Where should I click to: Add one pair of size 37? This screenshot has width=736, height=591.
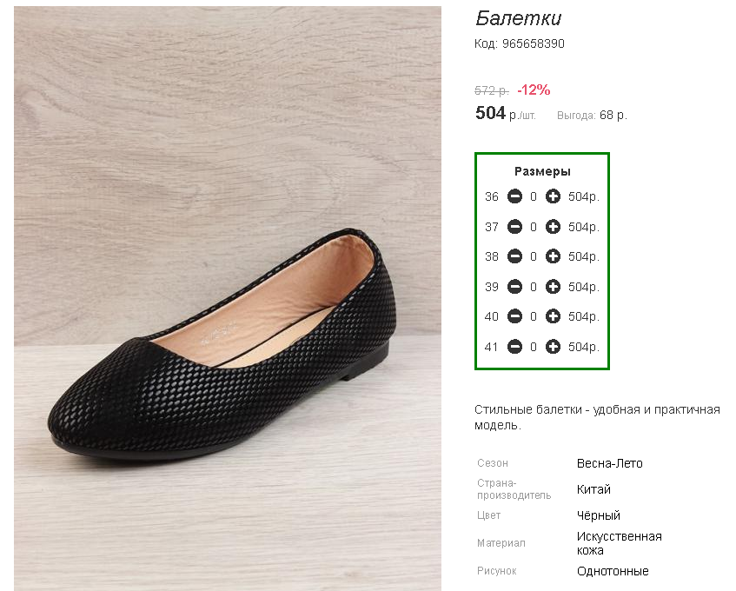[553, 227]
